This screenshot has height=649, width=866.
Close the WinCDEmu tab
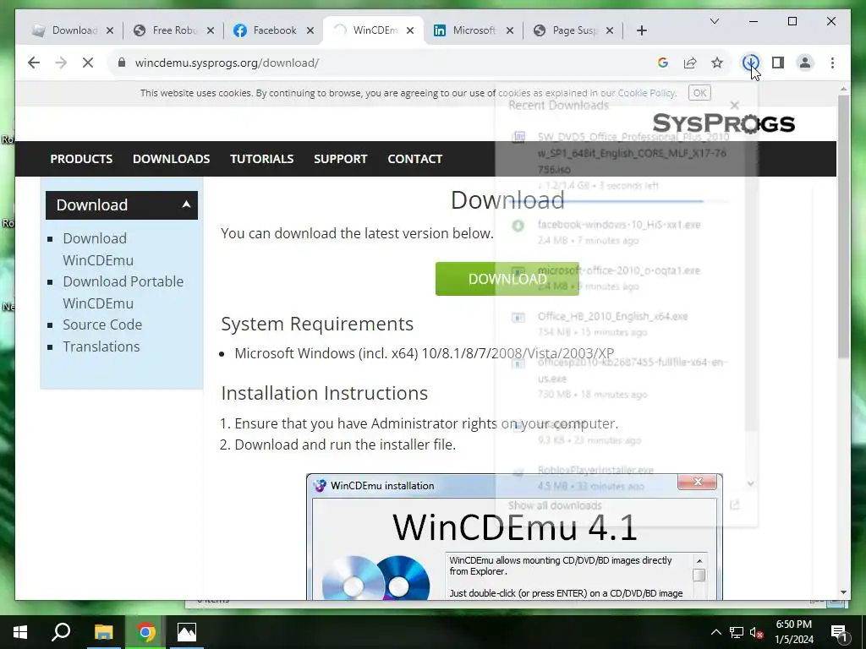410,30
